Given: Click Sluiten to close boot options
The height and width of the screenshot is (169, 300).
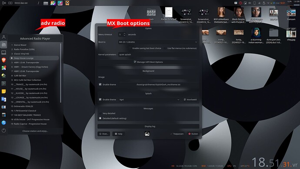Looking at the screenshot, I should click(193, 134).
